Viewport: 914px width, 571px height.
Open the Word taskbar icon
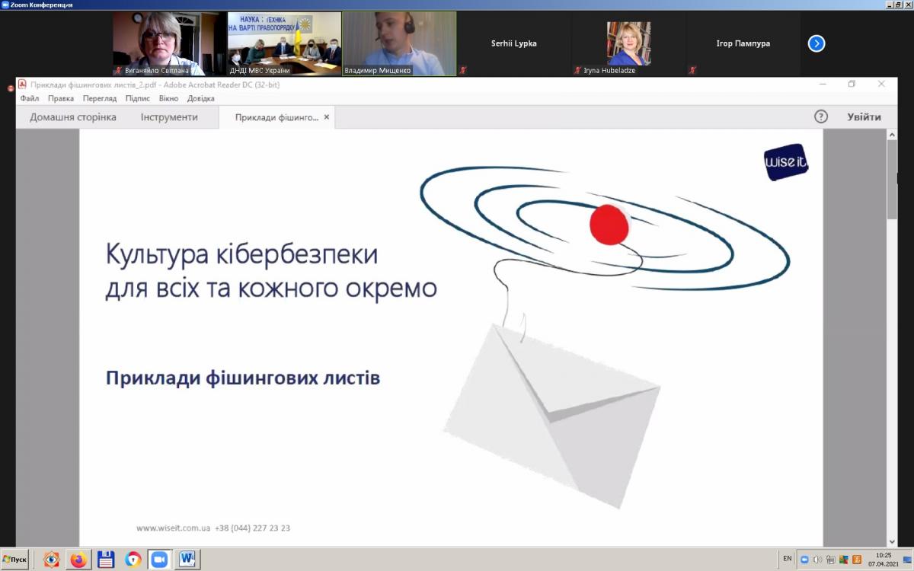pos(187,560)
